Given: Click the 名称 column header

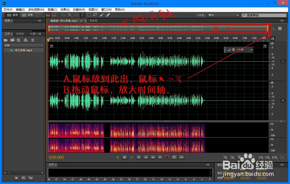Looking at the screenshot, I should [24, 45].
